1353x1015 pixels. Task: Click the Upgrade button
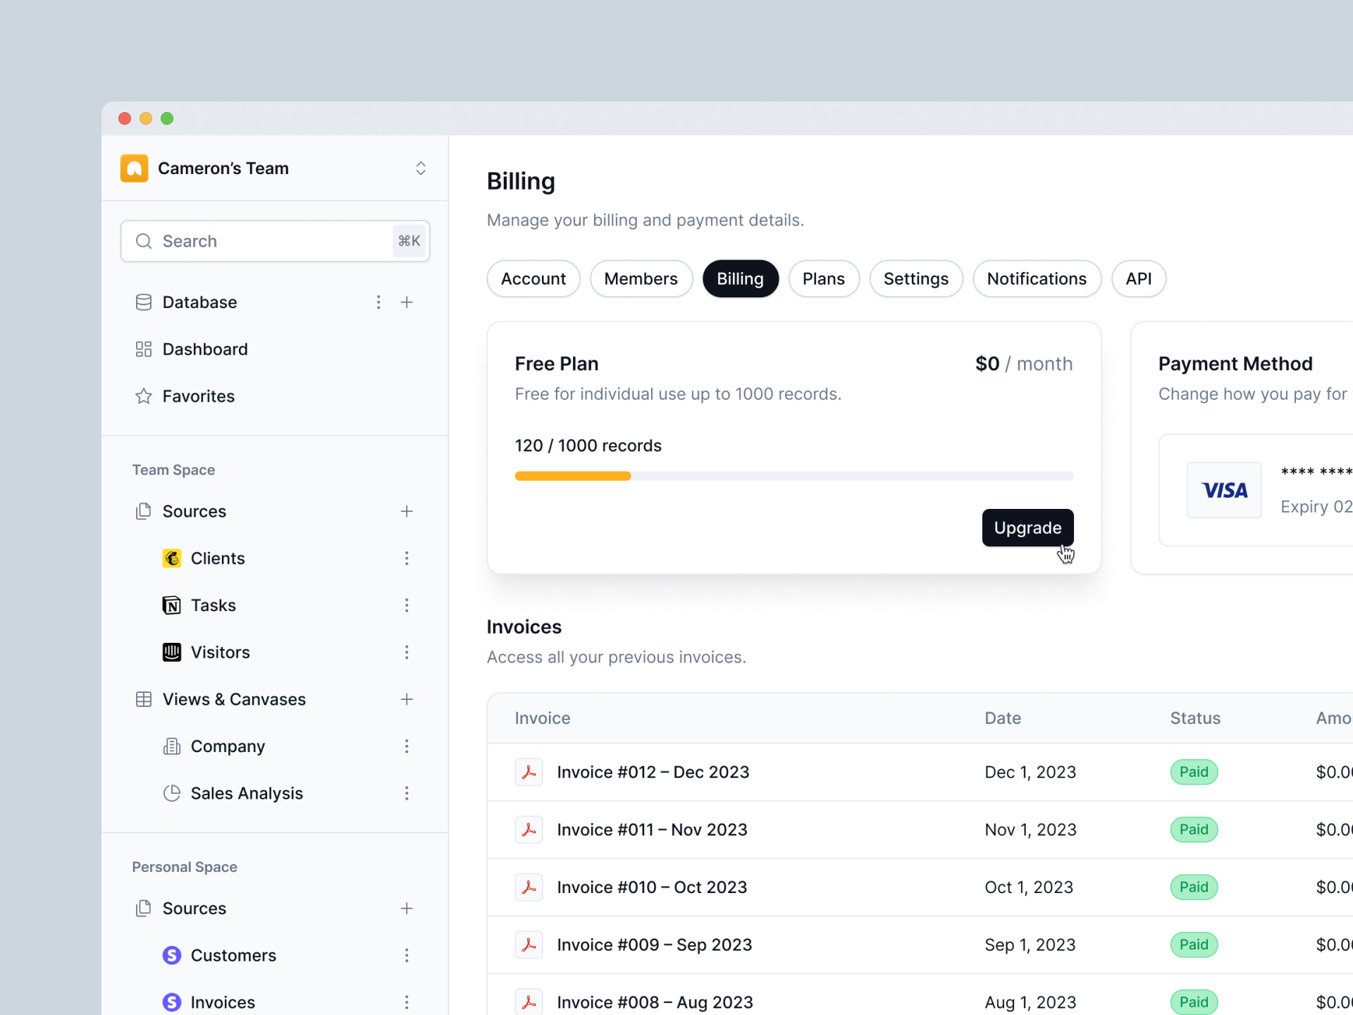click(x=1027, y=527)
